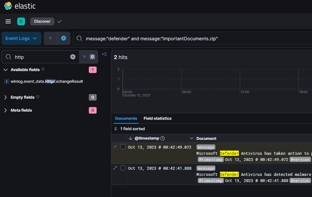Click the green D space avatar
The image size is (312, 197).
pos(21,21)
